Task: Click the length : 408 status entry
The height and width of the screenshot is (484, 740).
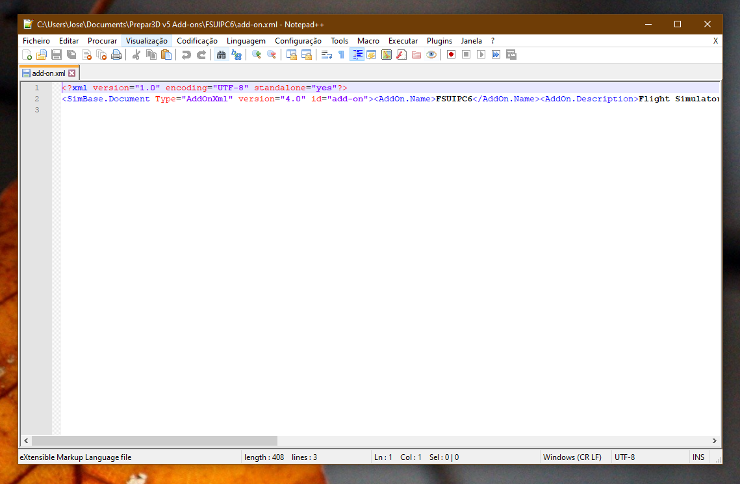Action: (264, 457)
